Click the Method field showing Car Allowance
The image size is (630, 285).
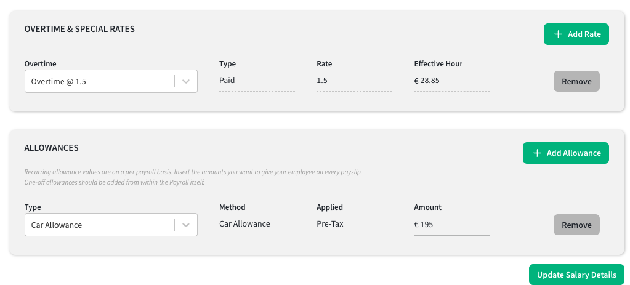pos(257,224)
